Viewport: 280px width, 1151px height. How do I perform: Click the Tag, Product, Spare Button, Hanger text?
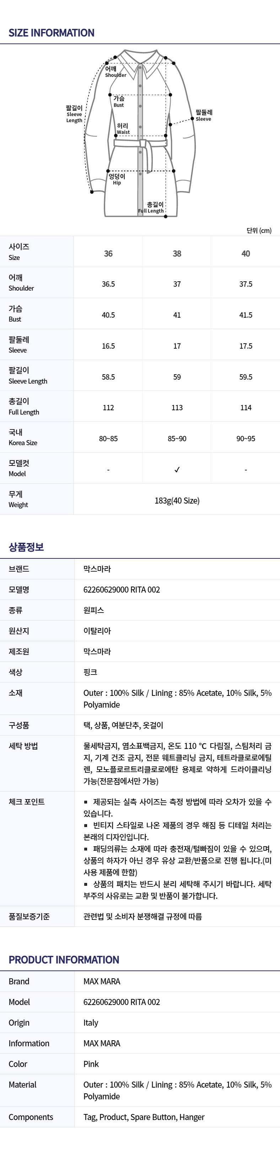pyautogui.click(x=144, y=1116)
